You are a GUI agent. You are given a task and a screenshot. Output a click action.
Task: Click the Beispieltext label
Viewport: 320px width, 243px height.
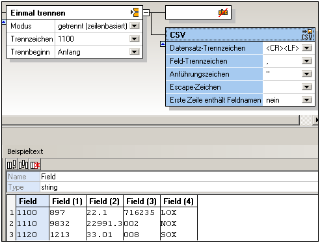(25, 151)
